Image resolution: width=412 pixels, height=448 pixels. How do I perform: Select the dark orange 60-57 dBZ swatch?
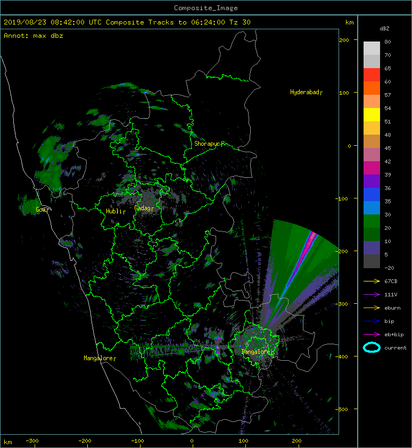[x=372, y=88]
